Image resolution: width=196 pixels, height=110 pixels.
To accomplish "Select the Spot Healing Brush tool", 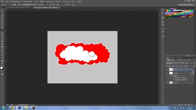I will (x=2, y=28).
